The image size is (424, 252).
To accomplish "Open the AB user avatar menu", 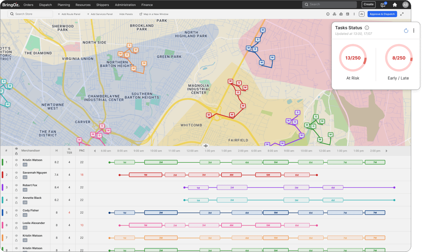I will [405, 5].
